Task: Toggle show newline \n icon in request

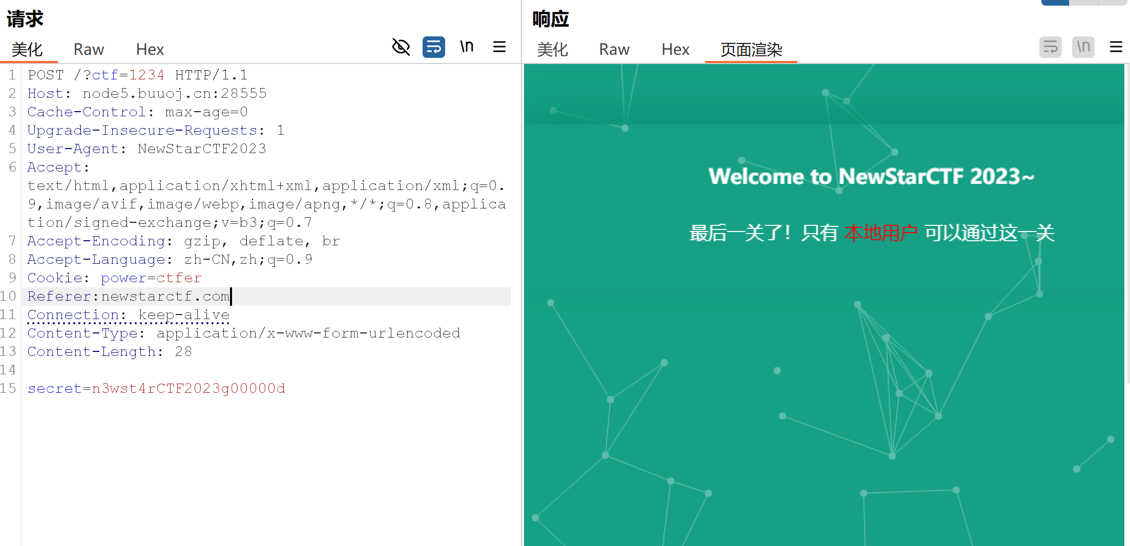Action: pyautogui.click(x=467, y=47)
